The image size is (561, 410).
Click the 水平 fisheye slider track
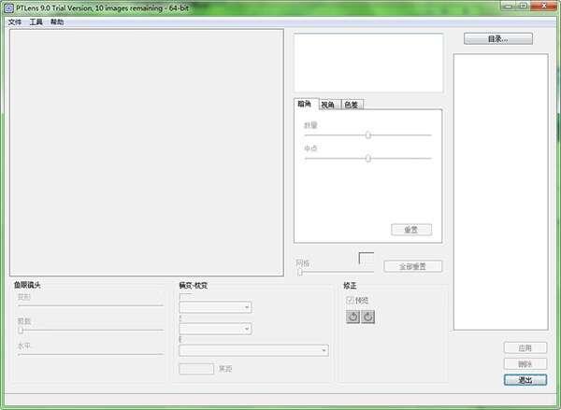[x=91, y=354]
